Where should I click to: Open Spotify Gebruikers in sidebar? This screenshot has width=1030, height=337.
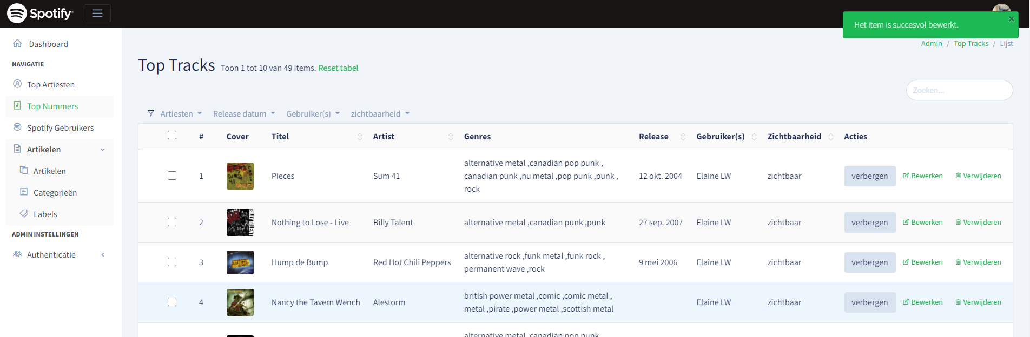click(x=60, y=128)
